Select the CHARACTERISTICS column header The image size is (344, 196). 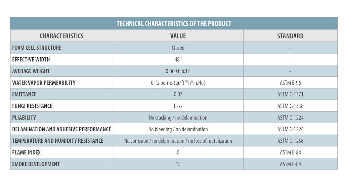[61, 36]
